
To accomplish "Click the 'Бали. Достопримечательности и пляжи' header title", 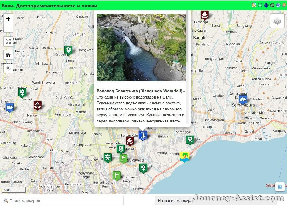I will pyautogui.click(x=50, y=6).
